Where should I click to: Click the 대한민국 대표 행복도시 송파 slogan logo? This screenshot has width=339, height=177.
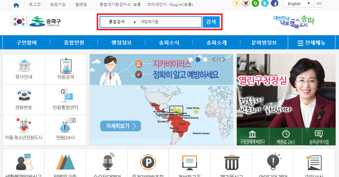[293, 22]
